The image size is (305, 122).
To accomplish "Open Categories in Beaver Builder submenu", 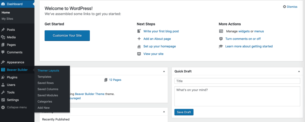I will [45, 101].
